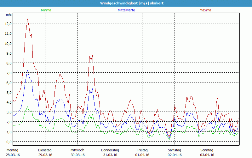Click the 6,0 y-axis value
Image resolution: width=252 pixels, height=158 pixels.
9,83
